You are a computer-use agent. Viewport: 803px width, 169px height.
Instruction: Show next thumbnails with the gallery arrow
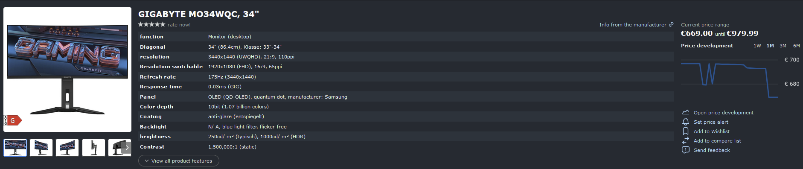(127, 148)
